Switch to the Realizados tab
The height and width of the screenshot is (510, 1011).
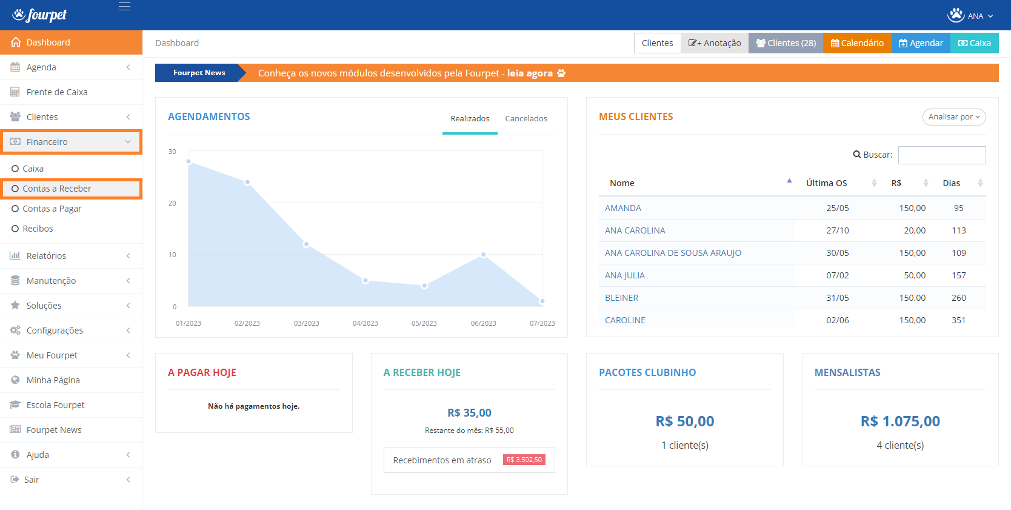pos(470,119)
